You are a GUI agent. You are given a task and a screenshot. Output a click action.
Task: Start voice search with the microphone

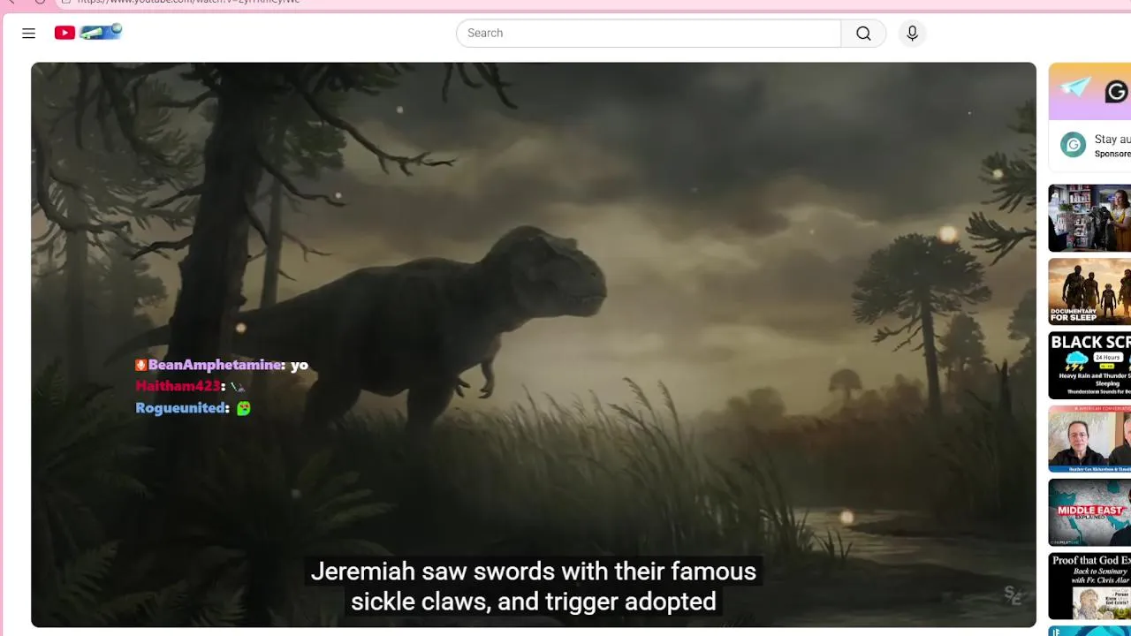pyautogui.click(x=912, y=33)
